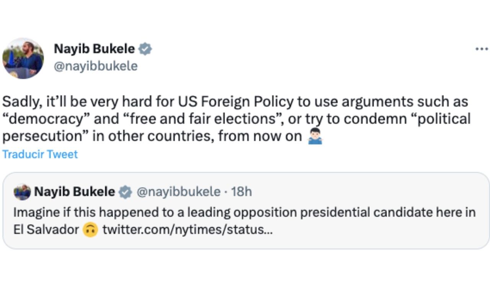Click Nayib Bukele's verified badge

pyautogui.click(x=146, y=48)
